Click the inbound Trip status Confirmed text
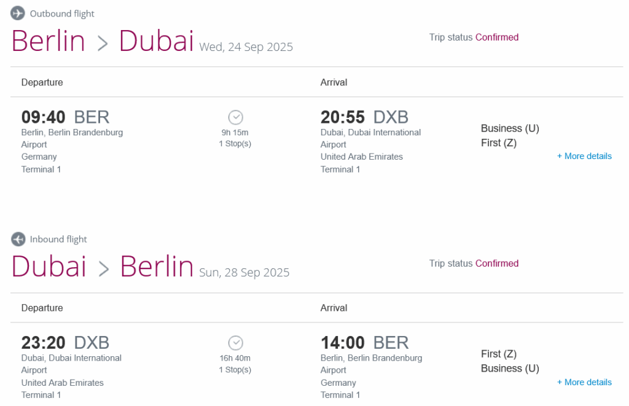This screenshot has width=629, height=406. coord(474,263)
